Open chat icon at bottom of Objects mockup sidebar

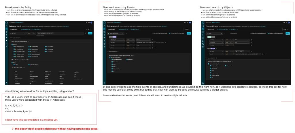(x=203, y=83)
